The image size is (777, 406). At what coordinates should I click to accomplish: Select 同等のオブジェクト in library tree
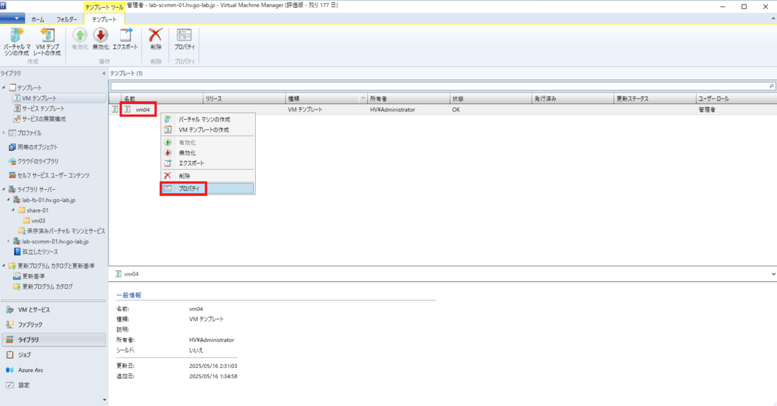(x=34, y=147)
